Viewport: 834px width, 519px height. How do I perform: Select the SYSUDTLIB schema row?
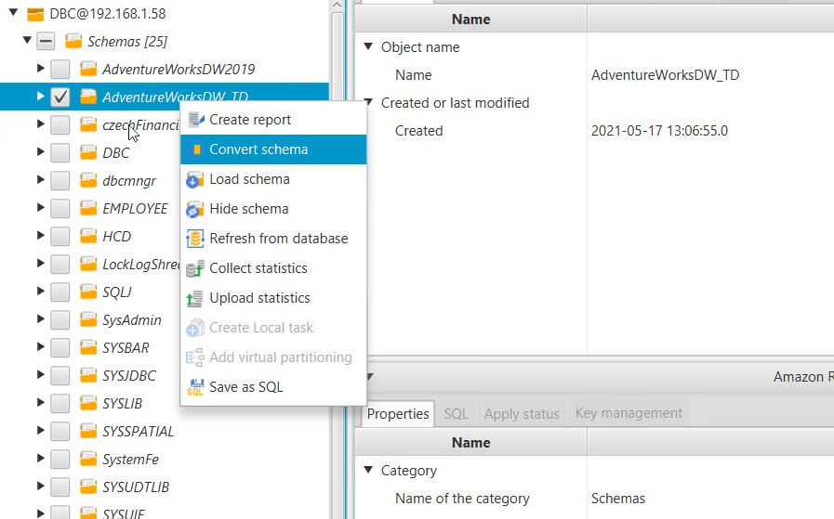pyautogui.click(x=165, y=487)
